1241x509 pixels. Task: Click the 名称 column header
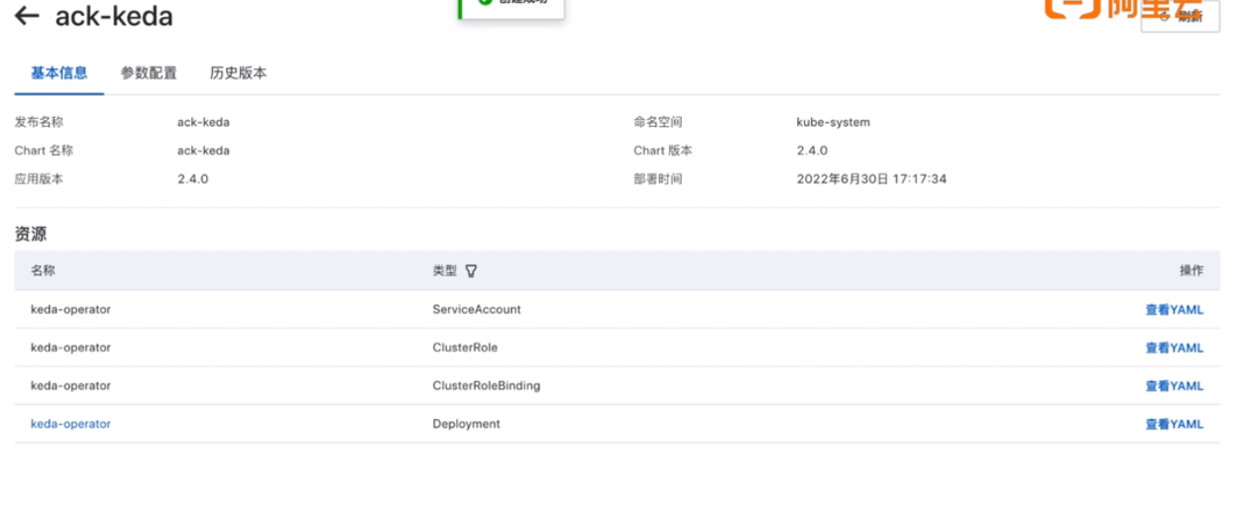44,270
